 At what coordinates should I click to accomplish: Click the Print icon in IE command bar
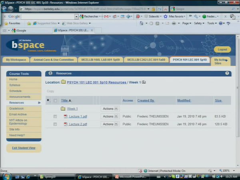174,23
